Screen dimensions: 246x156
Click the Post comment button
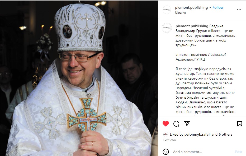(x=238, y=152)
